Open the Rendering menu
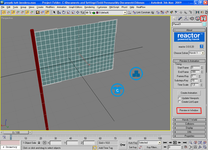Screen dimensions: 208x150 [90, 7]
